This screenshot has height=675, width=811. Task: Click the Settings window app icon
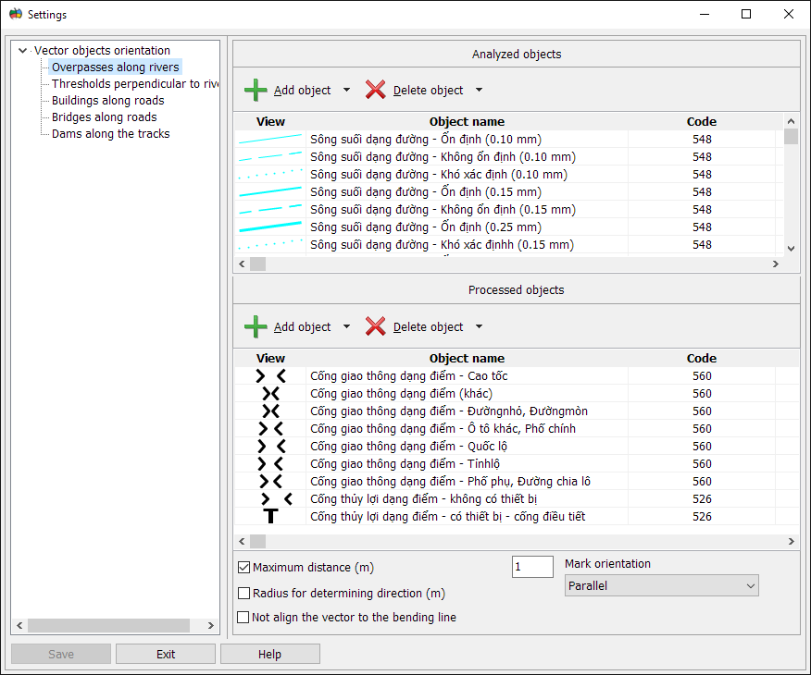click(x=16, y=14)
